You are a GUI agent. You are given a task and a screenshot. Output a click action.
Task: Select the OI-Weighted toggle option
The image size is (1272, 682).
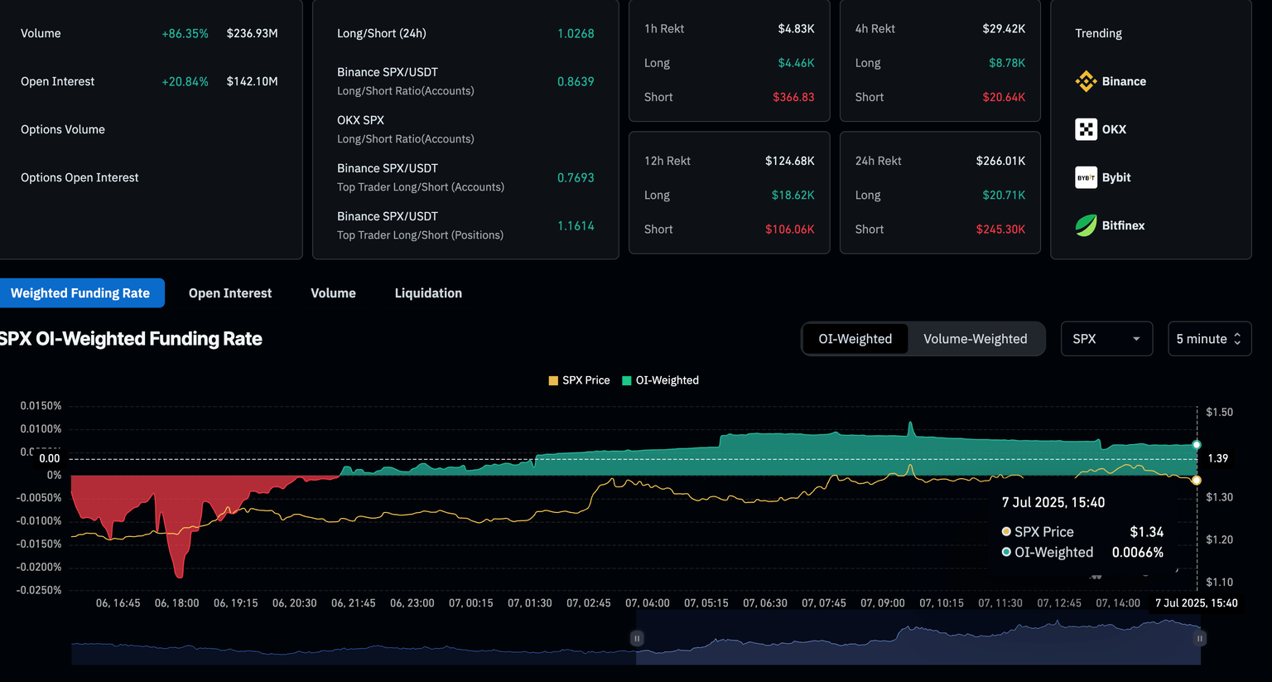point(855,339)
